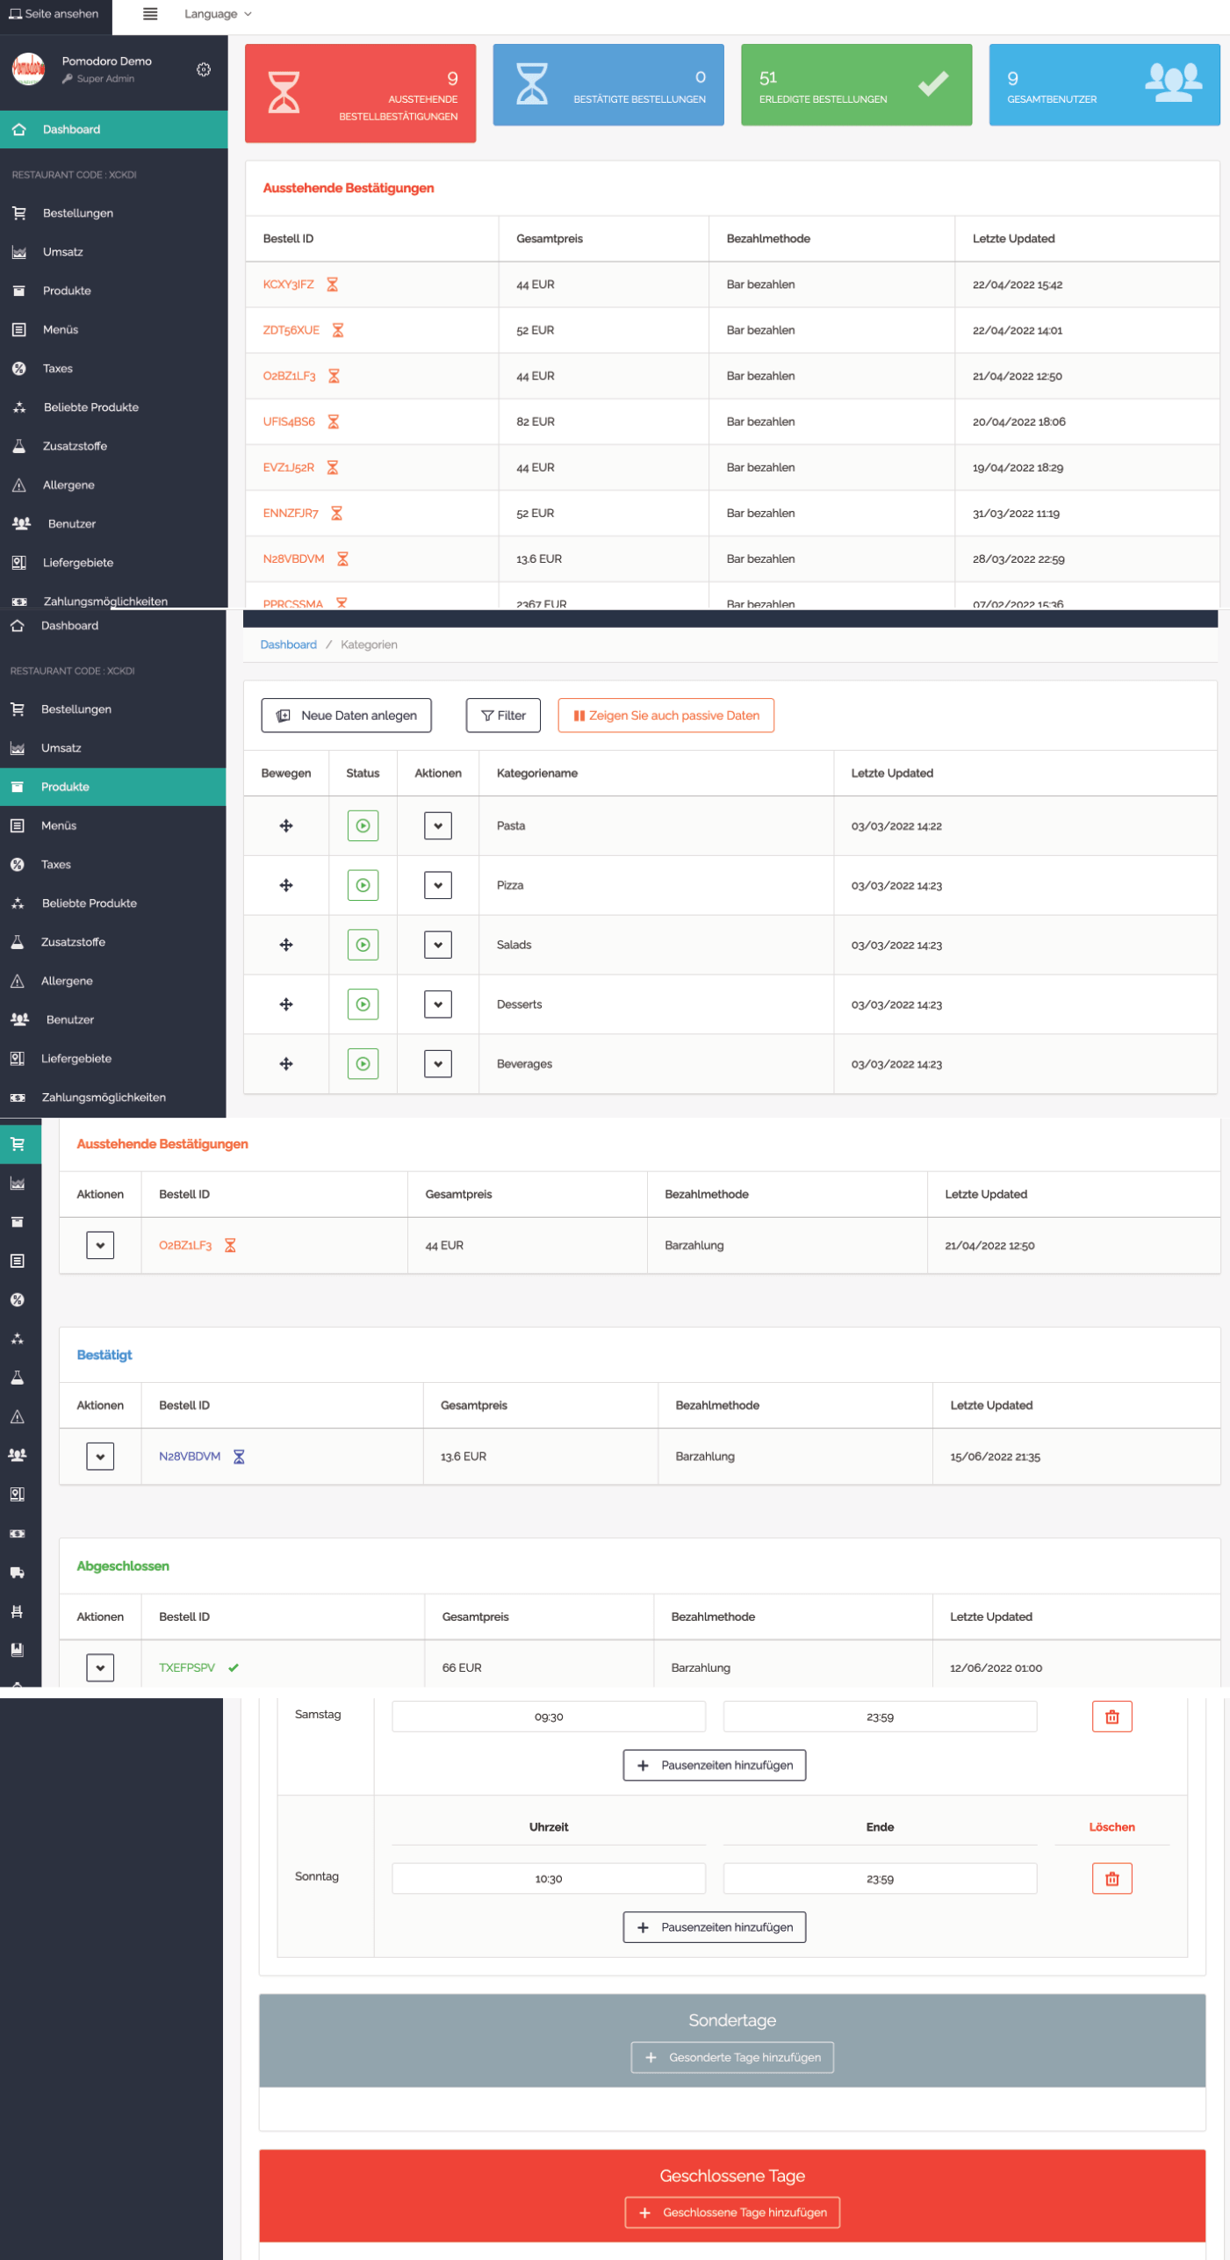Click the settings gear next to Pomodoro Demo
1230x2260 pixels.
pos(204,69)
